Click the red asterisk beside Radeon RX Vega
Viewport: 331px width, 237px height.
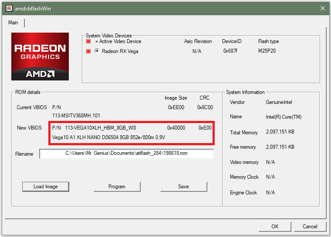[88, 51]
